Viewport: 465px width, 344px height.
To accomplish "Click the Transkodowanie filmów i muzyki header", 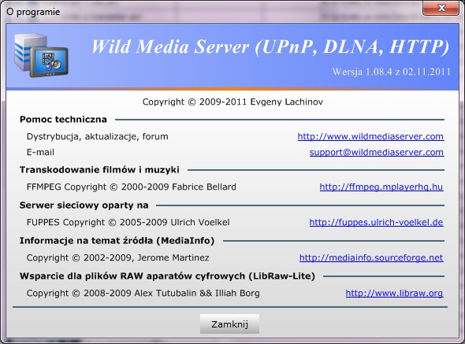I will pyautogui.click(x=99, y=170).
